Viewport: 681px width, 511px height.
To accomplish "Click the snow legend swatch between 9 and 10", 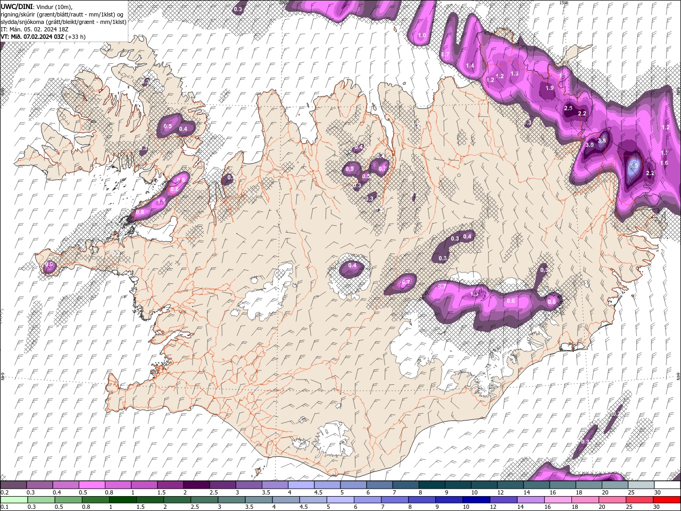I will (x=458, y=485).
